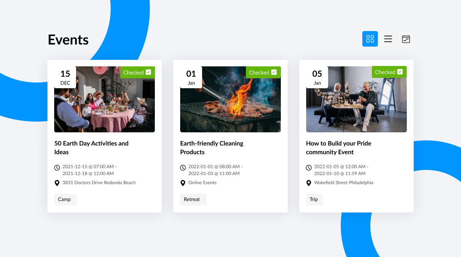This screenshot has width=461, height=257.
Task: Switch to grid view icon
Action: [370, 39]
